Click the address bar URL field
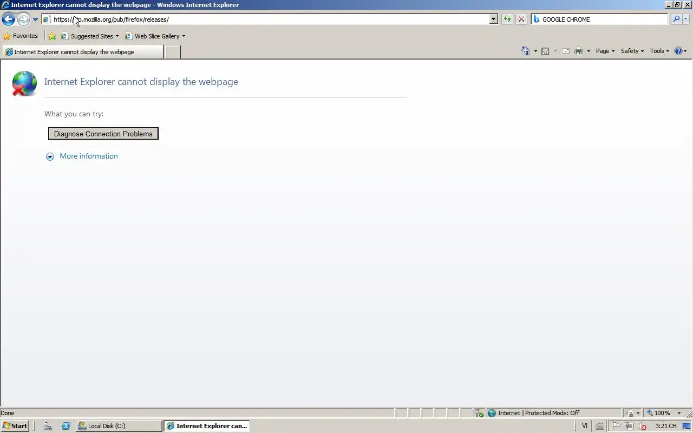The height and width of the screenshot is (433, 693). 265,19
